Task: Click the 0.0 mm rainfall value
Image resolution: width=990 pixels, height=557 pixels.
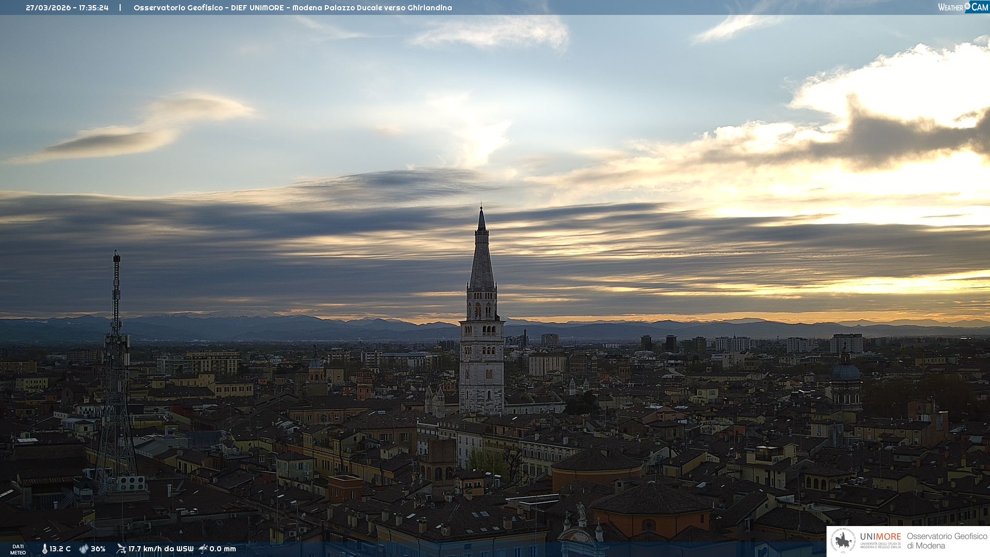Action: [223, 549]
